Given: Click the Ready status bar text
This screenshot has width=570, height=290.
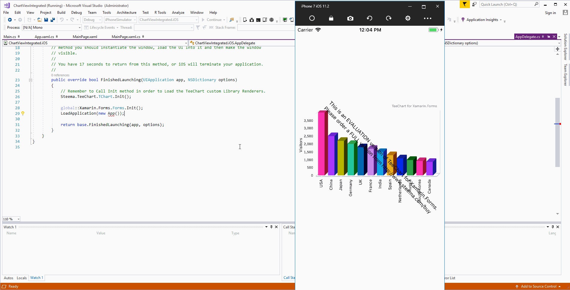Looking at the screenshot, I should [x=13, y=286].
